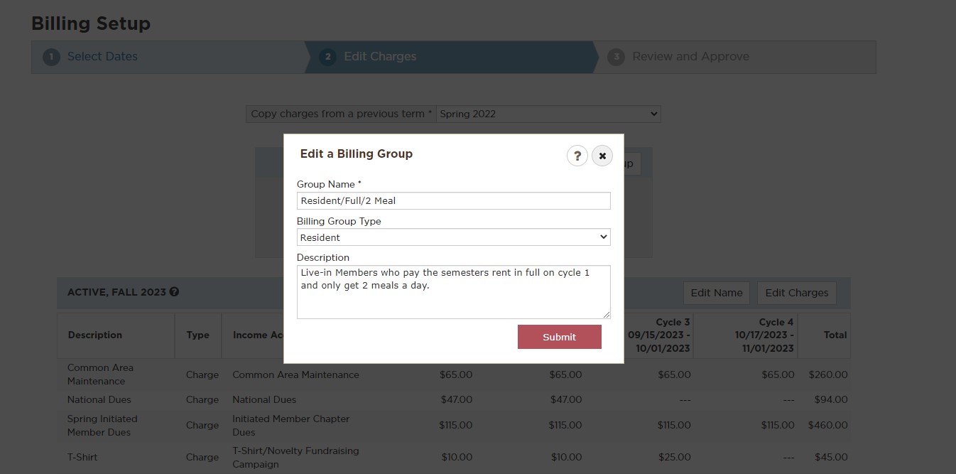Go to the Select Dates step

tap(102, 57)
